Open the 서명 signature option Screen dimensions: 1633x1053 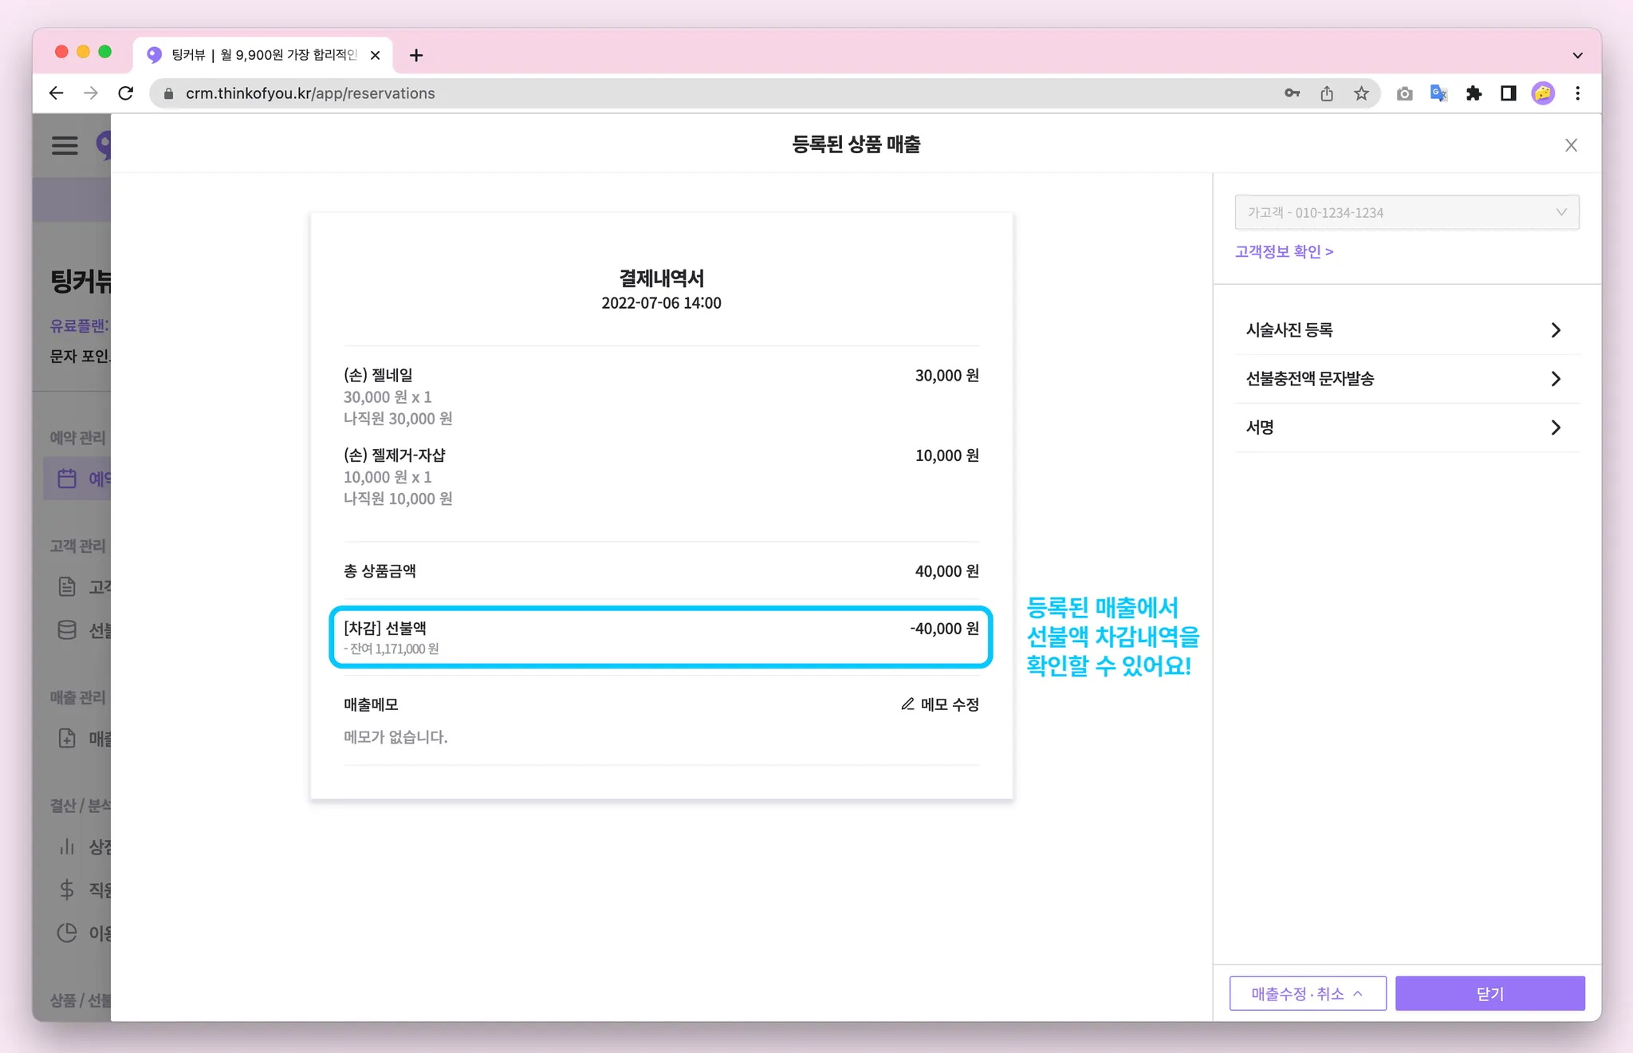[x=1407, y=428]
